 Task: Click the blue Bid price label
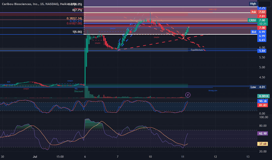[x=259, y=32]
